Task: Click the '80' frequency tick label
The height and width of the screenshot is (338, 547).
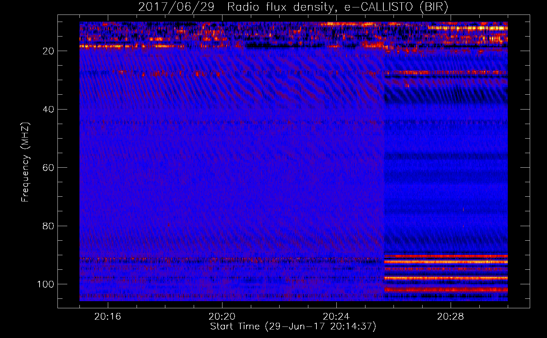Action: pyautogui.click(x=49, y=226)
